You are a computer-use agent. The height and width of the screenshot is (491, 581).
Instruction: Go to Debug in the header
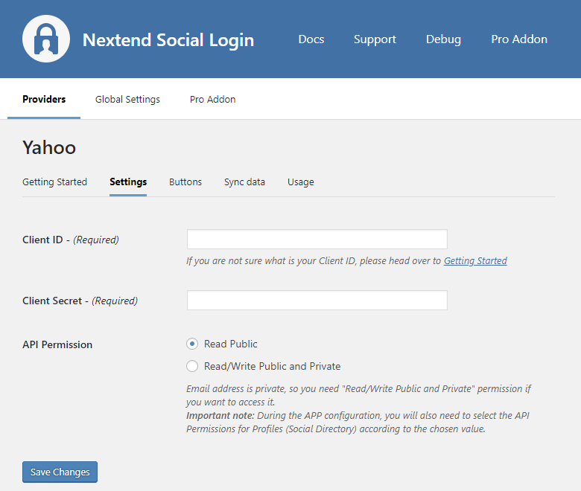pyautogui.click(x=443, y=39)
